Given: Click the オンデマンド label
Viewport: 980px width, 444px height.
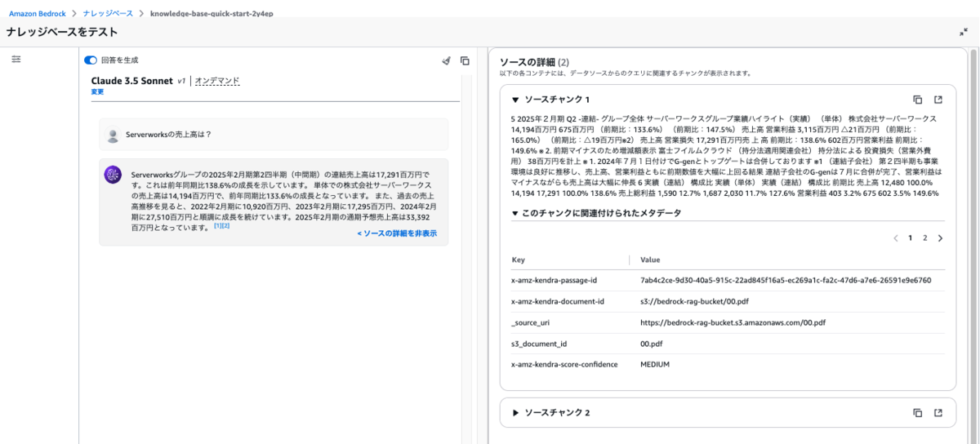Looking at the screenshot, I should pyautogui.click(x=217, y=81).
